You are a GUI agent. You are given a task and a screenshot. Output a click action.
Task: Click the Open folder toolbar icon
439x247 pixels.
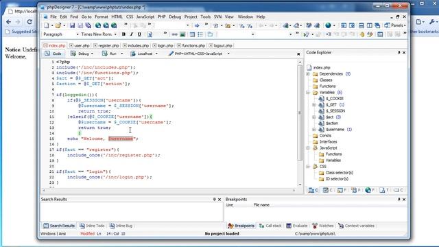[58, 25]
